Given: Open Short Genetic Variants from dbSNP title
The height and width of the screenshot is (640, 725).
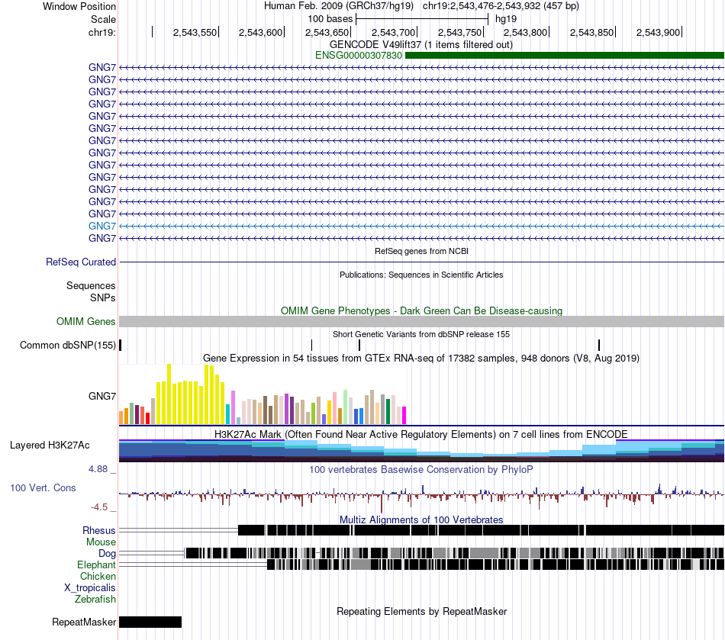Looking at the screenshot, I should (x=421, y=335).
